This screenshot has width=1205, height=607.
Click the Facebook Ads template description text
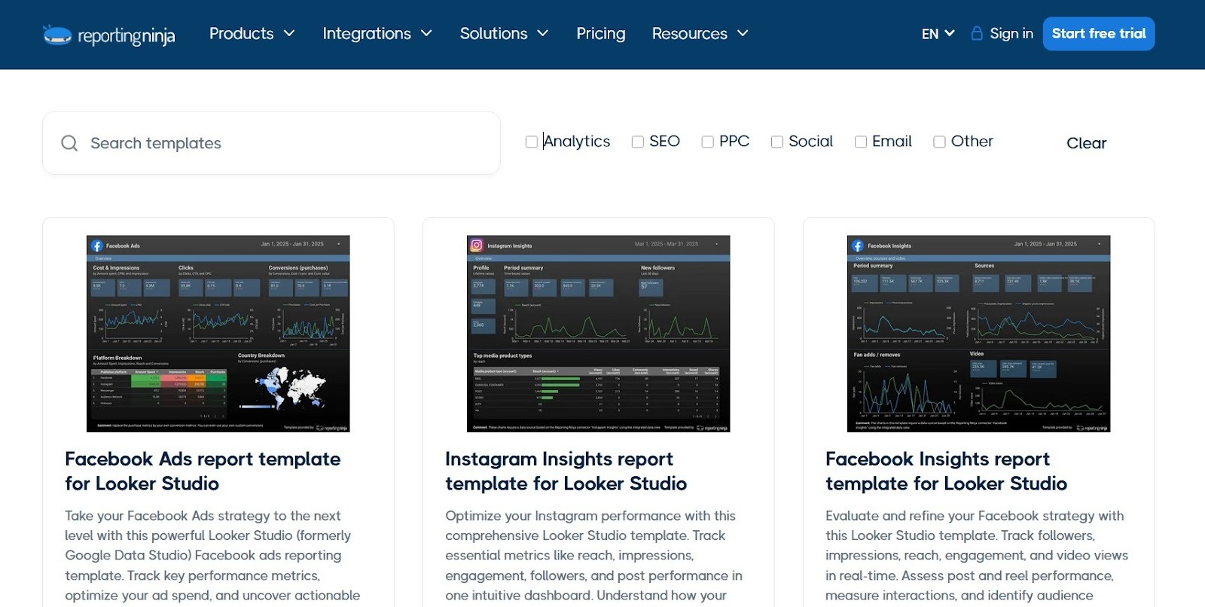coord(212,556)
